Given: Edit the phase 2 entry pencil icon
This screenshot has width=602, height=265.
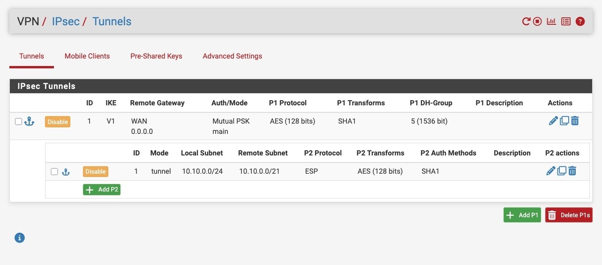Looking at the screenshot, I should pos(551,171).
